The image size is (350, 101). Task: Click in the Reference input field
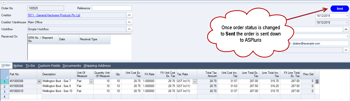111,8
